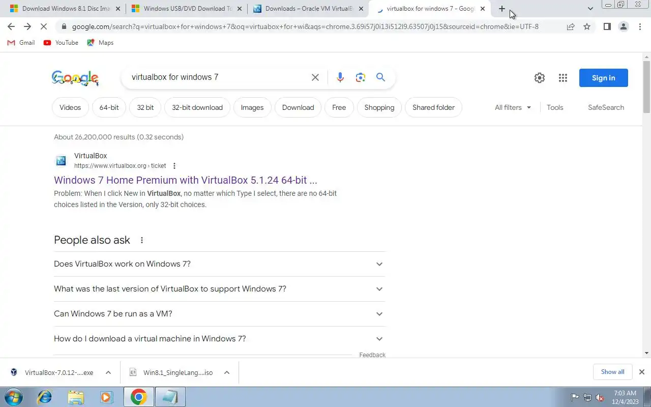Open Chrome three-dot menu
Screen dimensions: 651x407
tap(640, 26)
